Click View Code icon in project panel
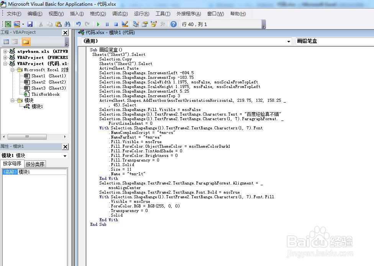This screenshot has height=266, width=374. 7,42
